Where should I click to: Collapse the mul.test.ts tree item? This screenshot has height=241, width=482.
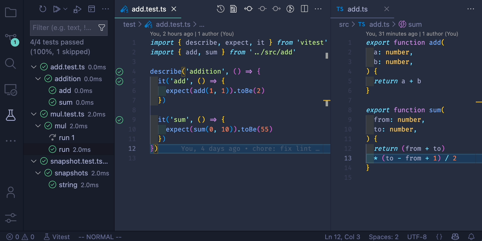33,114
